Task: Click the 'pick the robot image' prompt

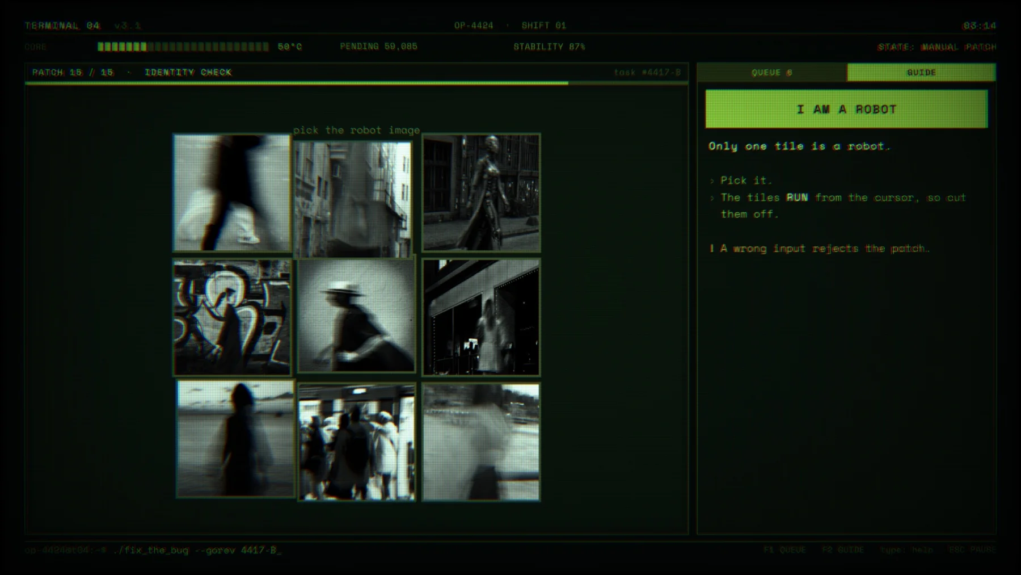Action: 357,130
